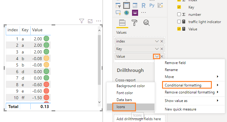Remove the Value field with X
This screenshot has height=122, width=227.
coord(162,56)
